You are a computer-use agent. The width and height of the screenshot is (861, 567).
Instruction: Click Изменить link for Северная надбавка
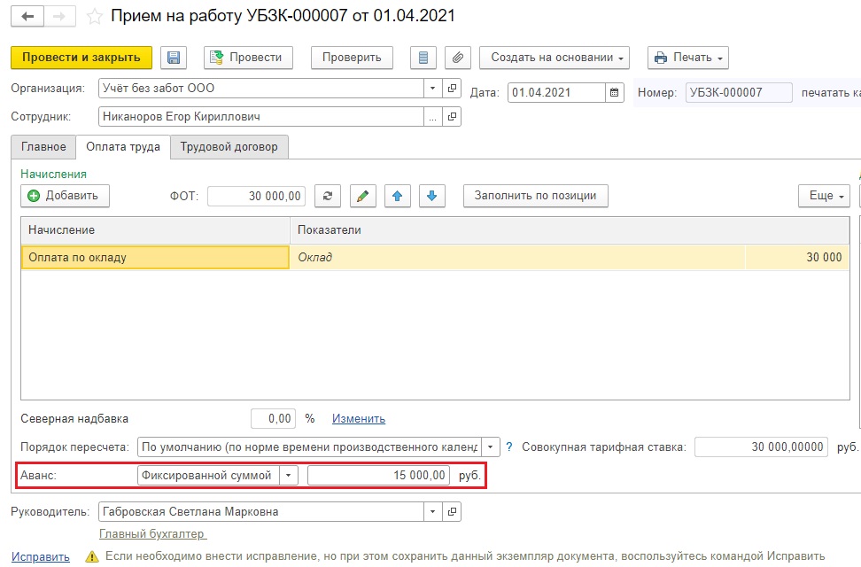pyautogui.click(x=359, y=419)
